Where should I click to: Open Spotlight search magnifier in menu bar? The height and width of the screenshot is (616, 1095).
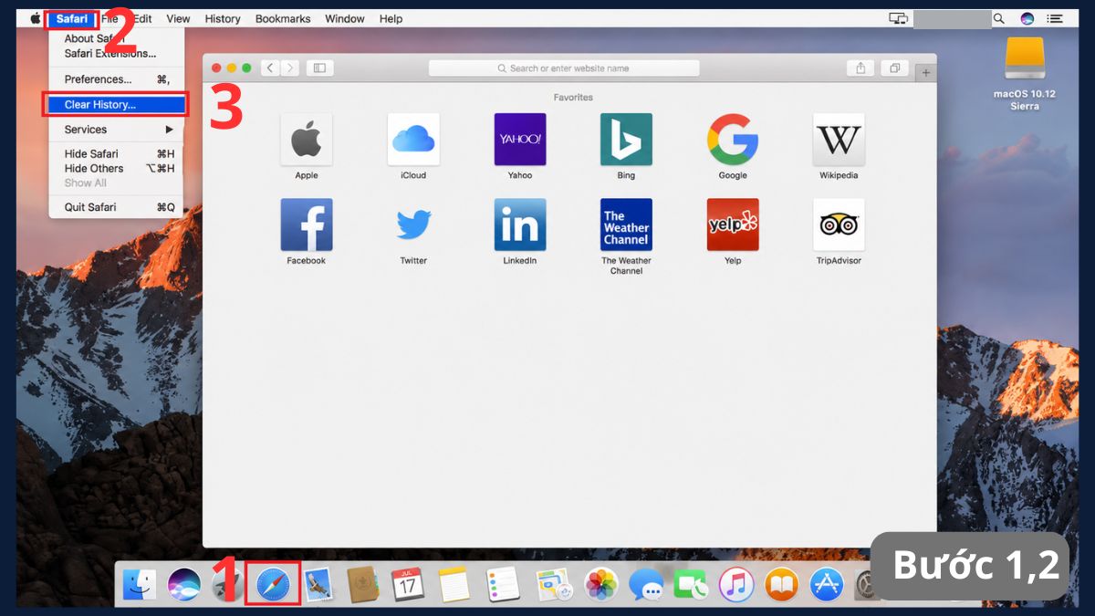point(999,18)
